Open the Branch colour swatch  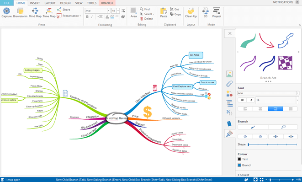(x=239, y=165)
